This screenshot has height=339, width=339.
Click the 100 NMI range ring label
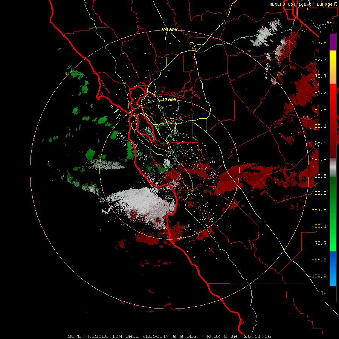coord(169,30)
